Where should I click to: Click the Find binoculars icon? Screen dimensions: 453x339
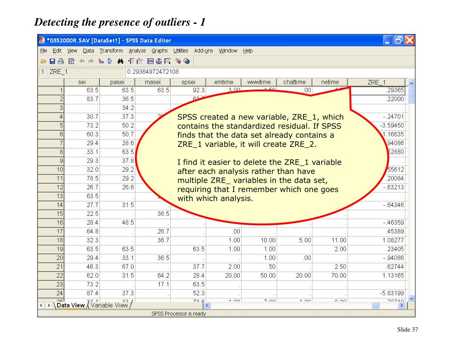point(120,61)
